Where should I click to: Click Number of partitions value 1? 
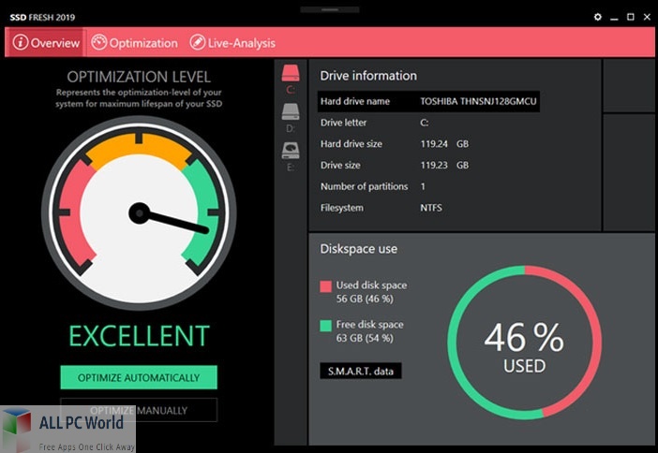tap(423, 186)
